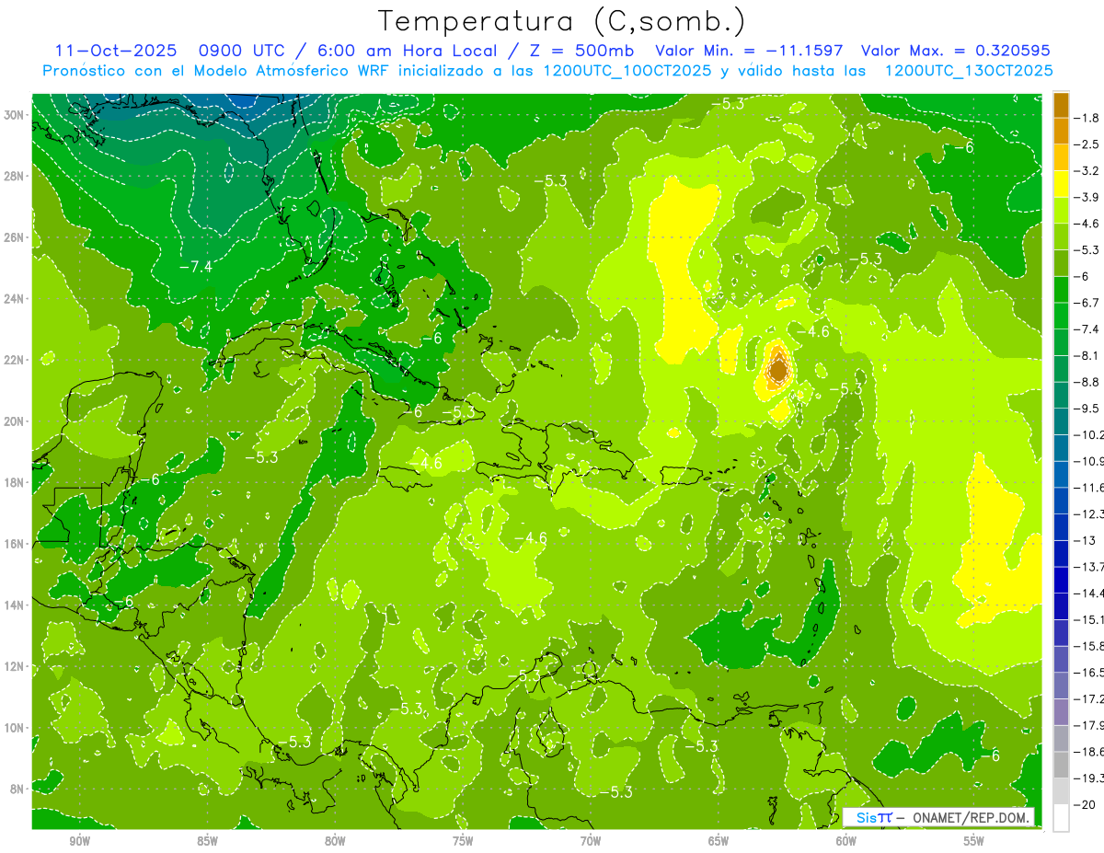Click the '-7.4' contour label over the Gulf
1104x853 pixels.
click(195, 267)
